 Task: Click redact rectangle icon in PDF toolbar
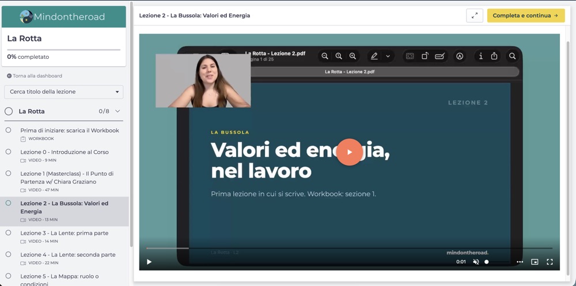coord(410,56)
